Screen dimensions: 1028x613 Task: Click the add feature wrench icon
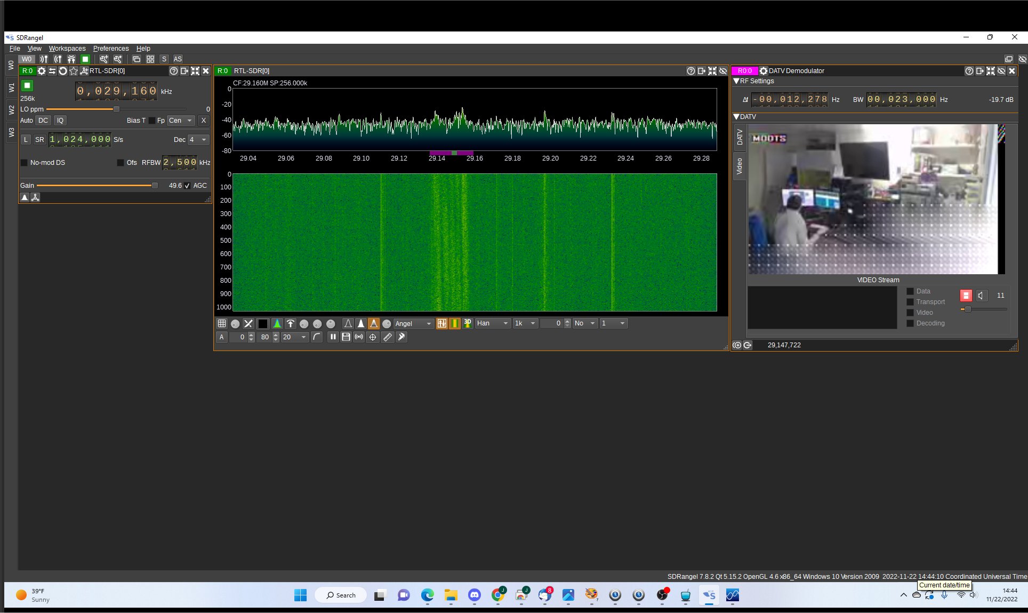[x=103, y=59]
